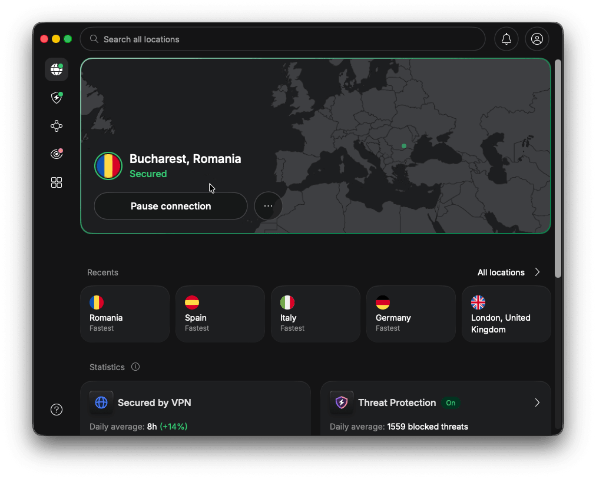Click the Secured status text
596x479 pixels.
(148, 174)
